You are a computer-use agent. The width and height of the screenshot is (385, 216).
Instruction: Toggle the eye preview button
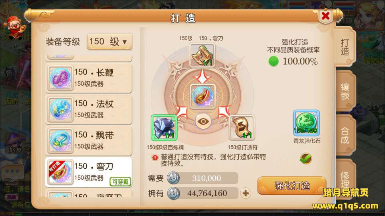pos(203,122)
